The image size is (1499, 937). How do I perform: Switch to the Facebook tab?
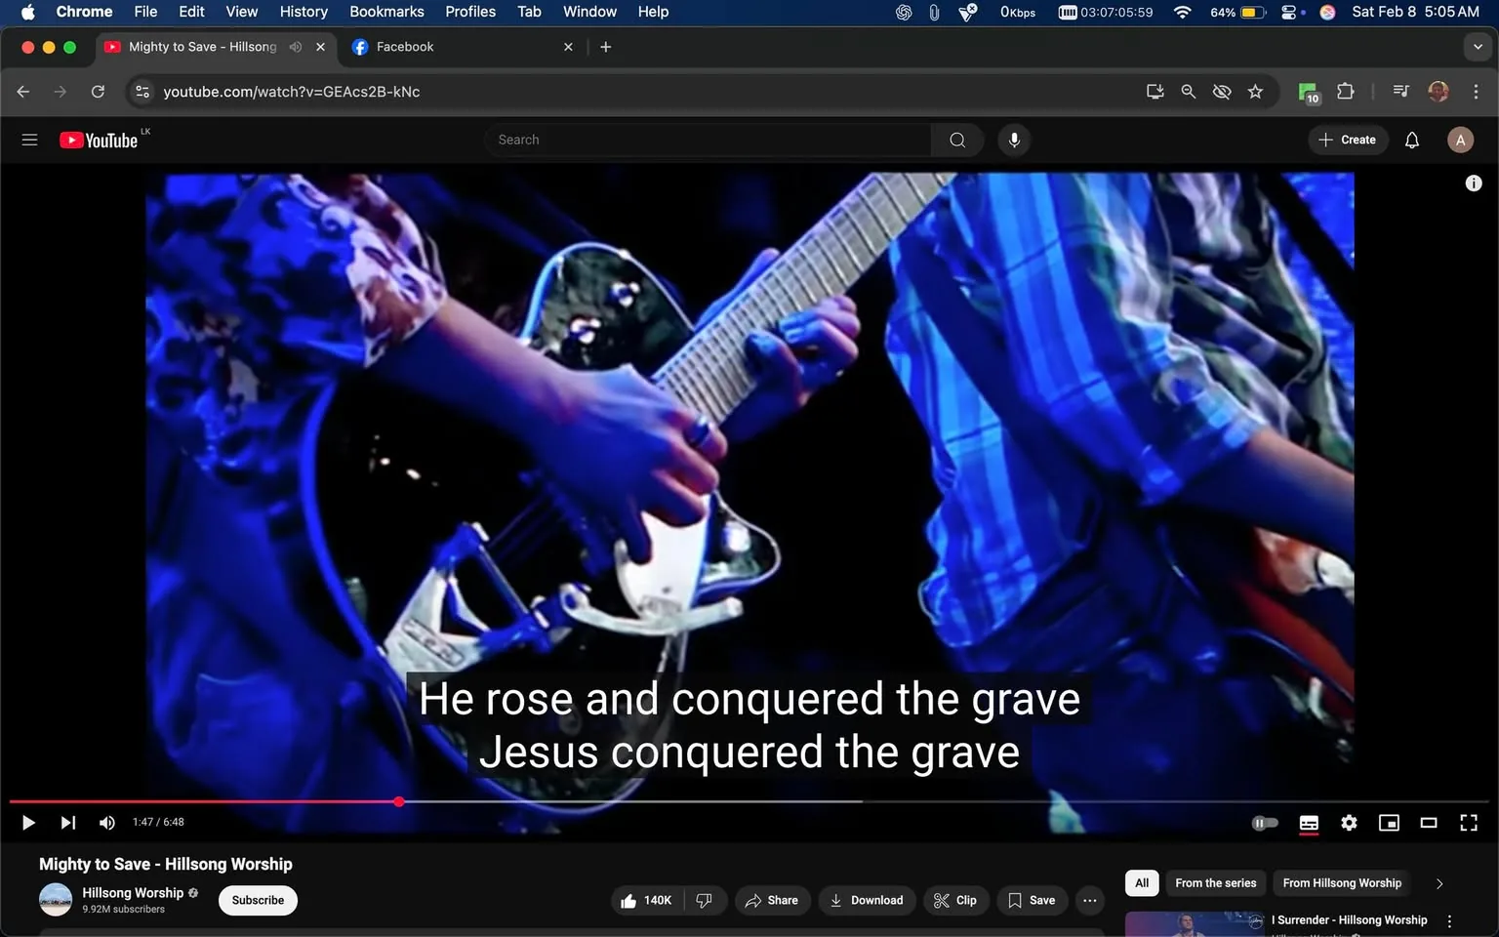405,47
